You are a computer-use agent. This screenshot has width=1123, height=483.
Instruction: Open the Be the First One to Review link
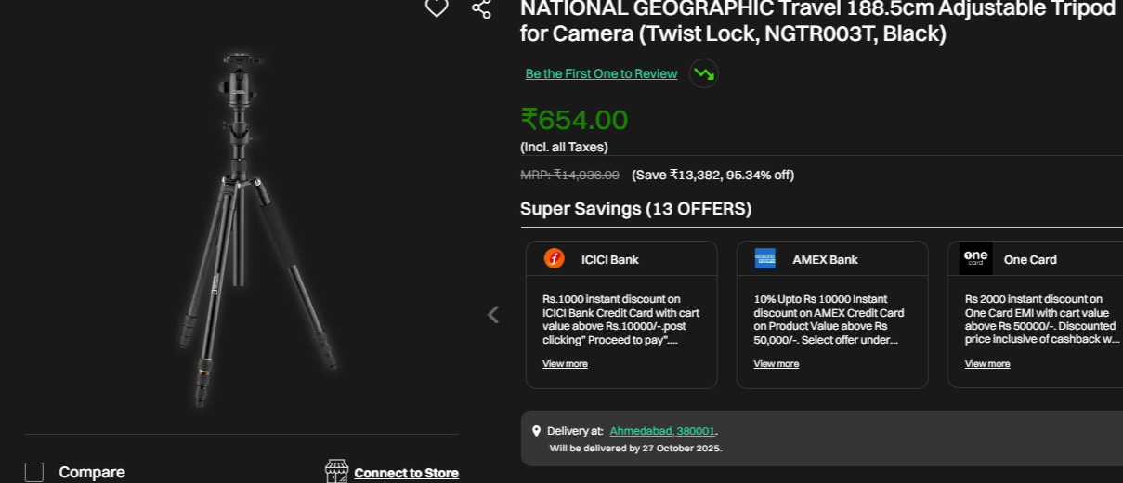point(601,73)
